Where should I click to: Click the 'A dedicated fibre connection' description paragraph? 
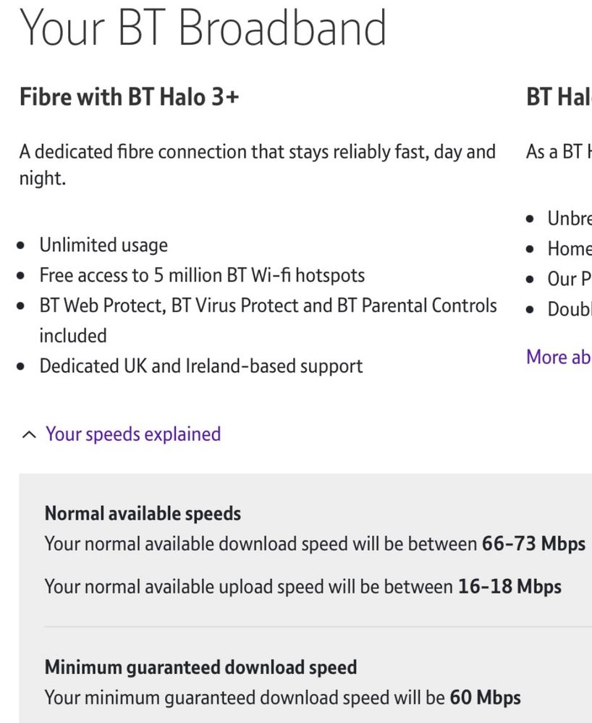pyautogui.click(x=257, y=153)
